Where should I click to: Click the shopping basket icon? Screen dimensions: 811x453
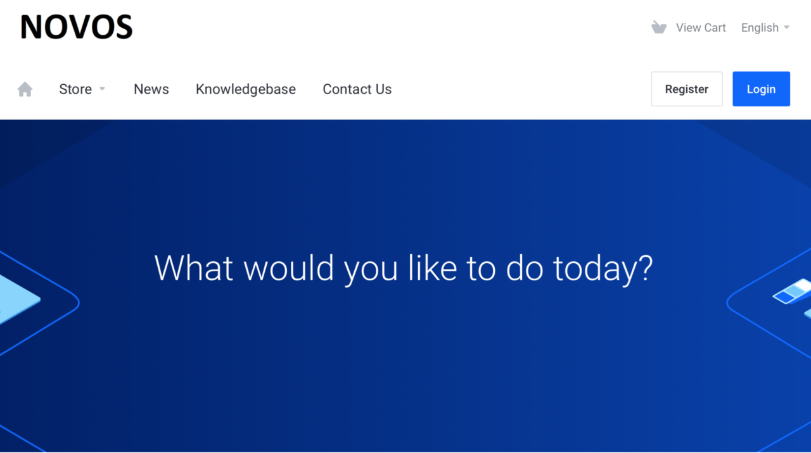point(659,27)
